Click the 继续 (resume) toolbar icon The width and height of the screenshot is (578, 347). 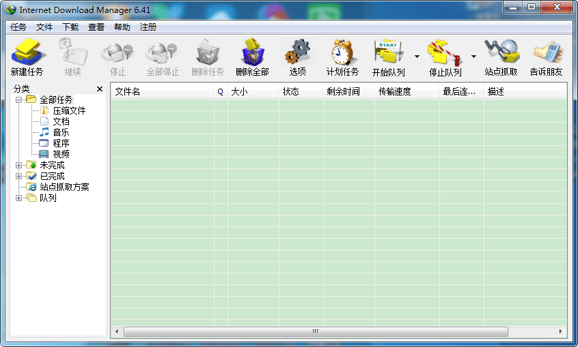72,52
